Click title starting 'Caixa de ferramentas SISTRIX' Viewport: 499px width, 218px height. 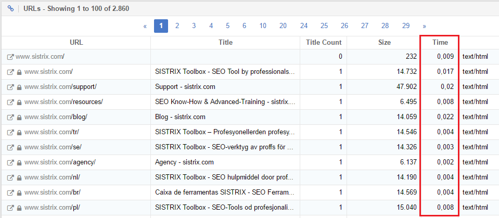(x=225, y=193)
